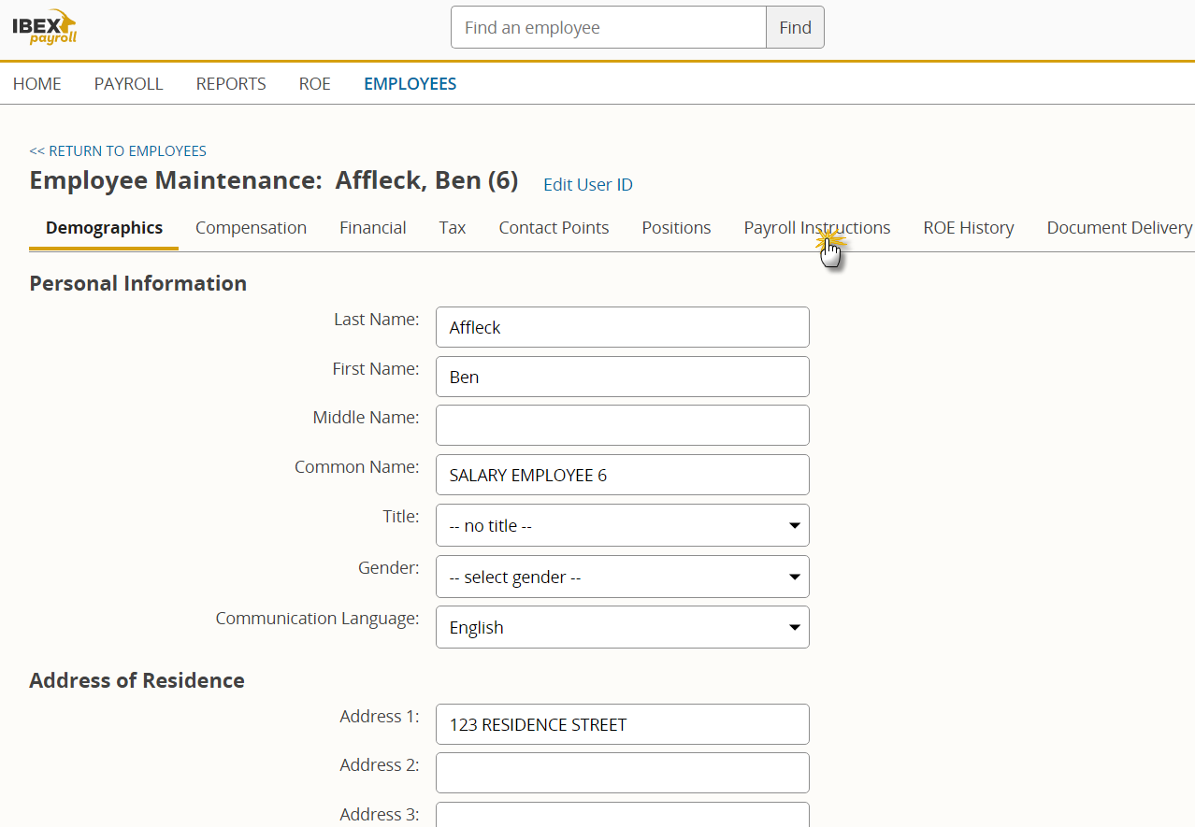Open the HOME menu

pos(37,83)
